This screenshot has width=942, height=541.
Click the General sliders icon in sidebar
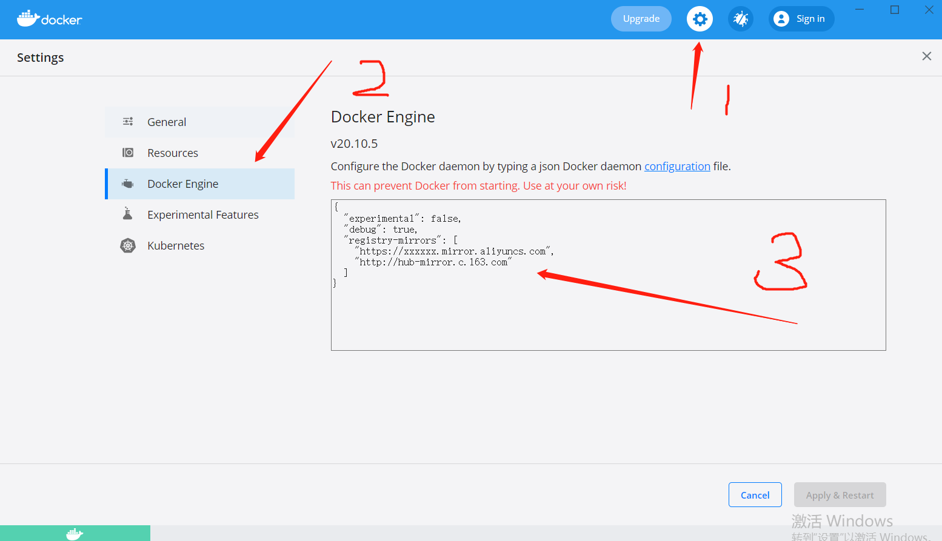point(128,121)
